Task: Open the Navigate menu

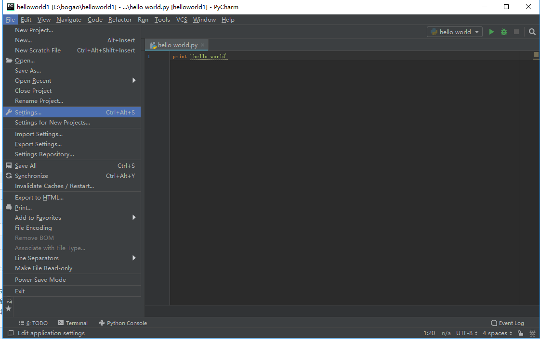Action: point(69,20)
